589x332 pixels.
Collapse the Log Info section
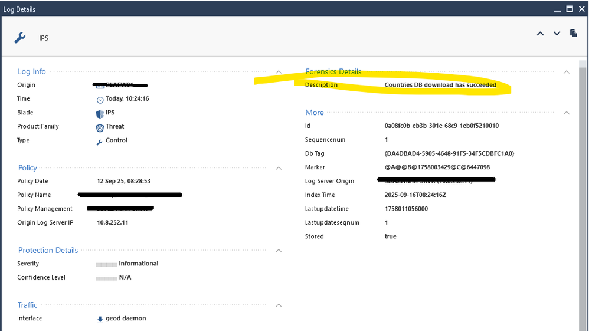[279, 72]
